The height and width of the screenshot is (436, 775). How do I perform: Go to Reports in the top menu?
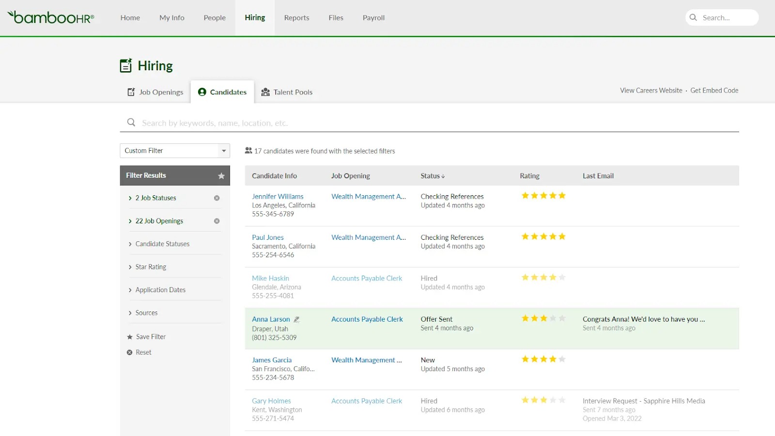pos(296,18)
